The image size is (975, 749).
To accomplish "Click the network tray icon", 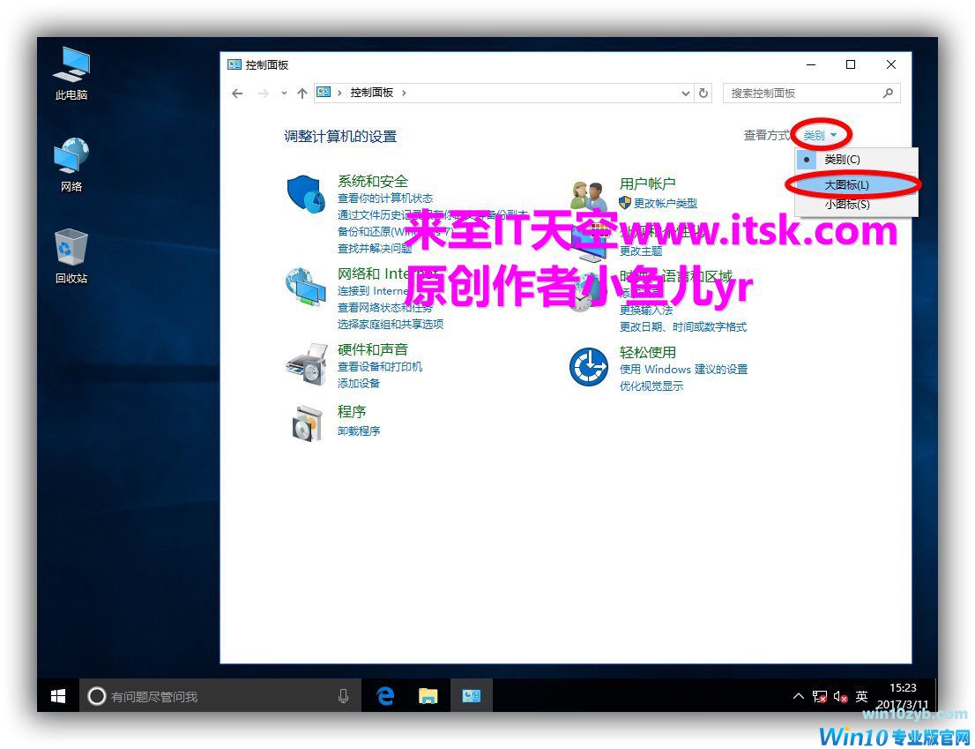I will (x=819, y=697).
